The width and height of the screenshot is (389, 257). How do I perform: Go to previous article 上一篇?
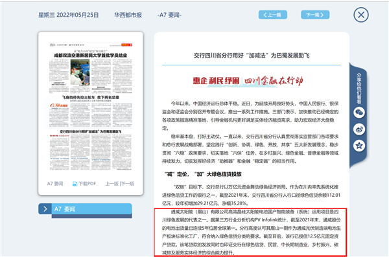tap(273, 15)
